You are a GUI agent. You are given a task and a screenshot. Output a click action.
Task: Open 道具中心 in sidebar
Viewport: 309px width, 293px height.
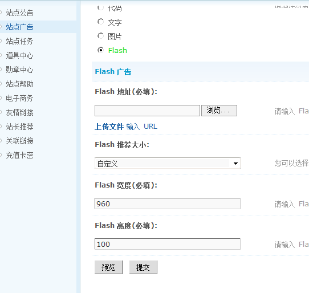point(19,55)
